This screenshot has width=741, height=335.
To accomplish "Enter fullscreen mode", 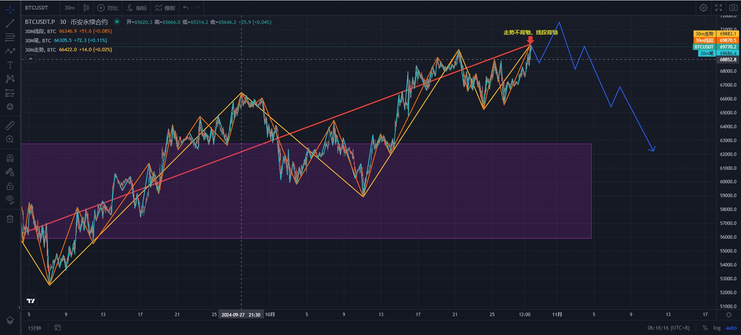I will (719, 8).
